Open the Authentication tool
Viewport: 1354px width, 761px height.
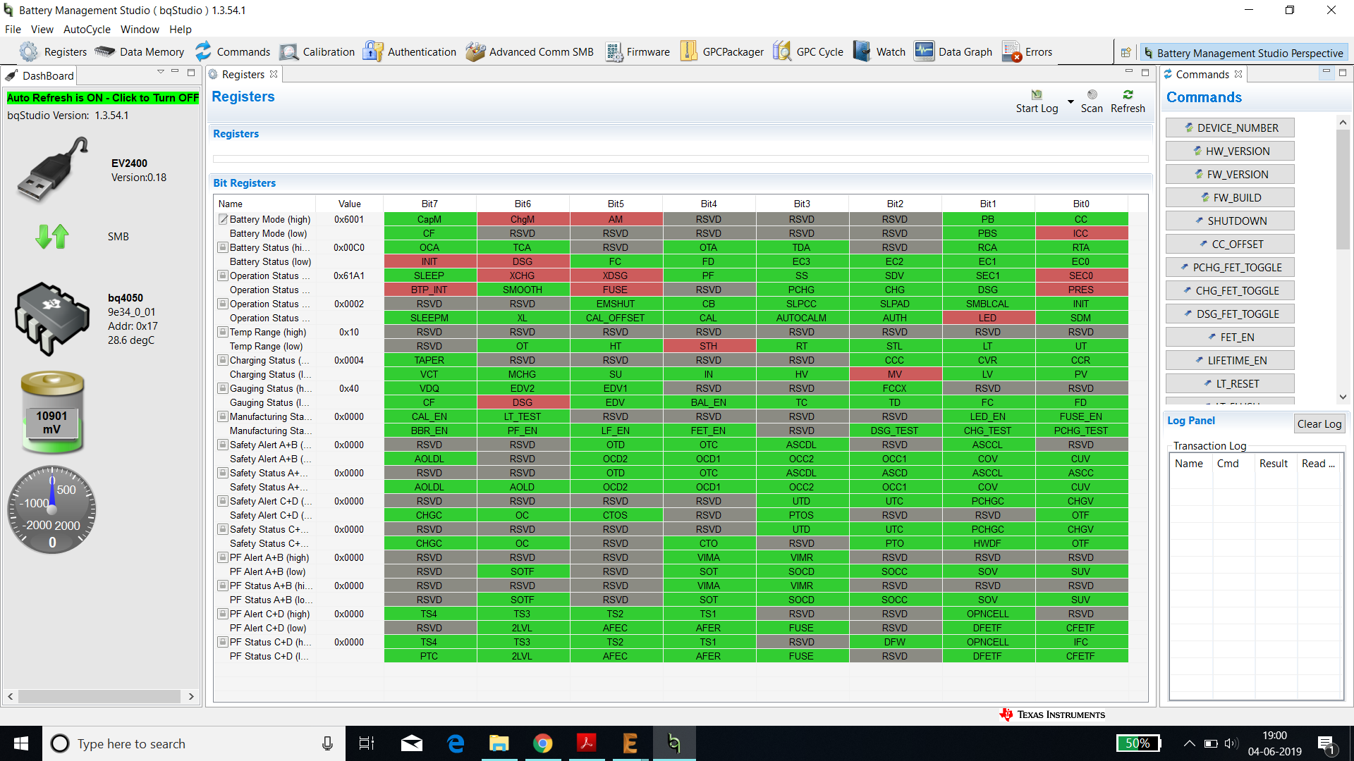[x=410, y=51]
